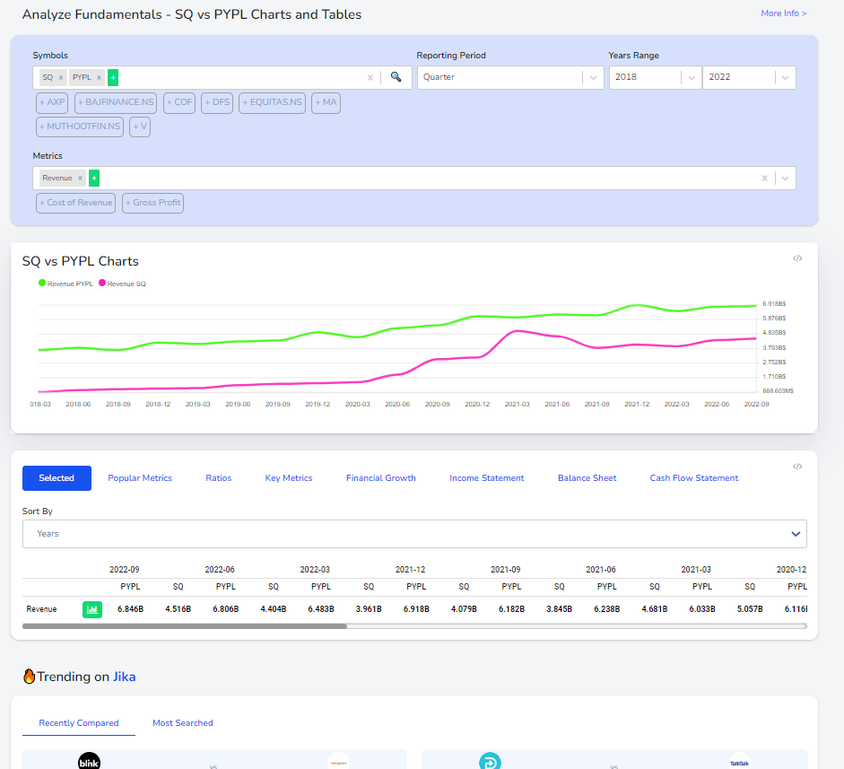844x769 pixels.
Task: Click the table horizontal scrollbar
Action: (x=184, y=626)
